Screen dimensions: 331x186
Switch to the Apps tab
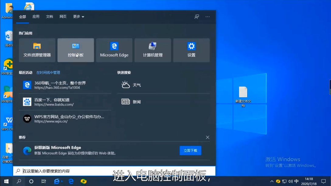coord(36,17)
